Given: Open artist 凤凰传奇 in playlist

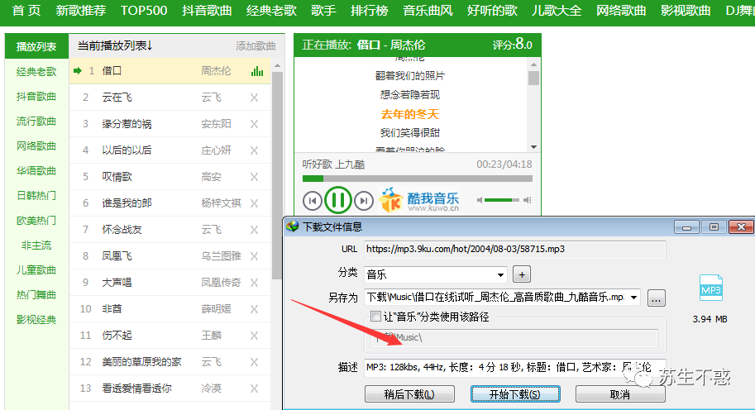Looking at the screenshot, I should click(221, 283).
